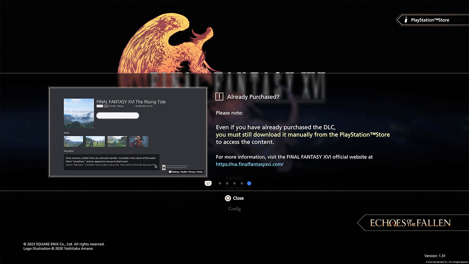
Task: Expand the description with the ellipsis button
Action: [156, 167]
